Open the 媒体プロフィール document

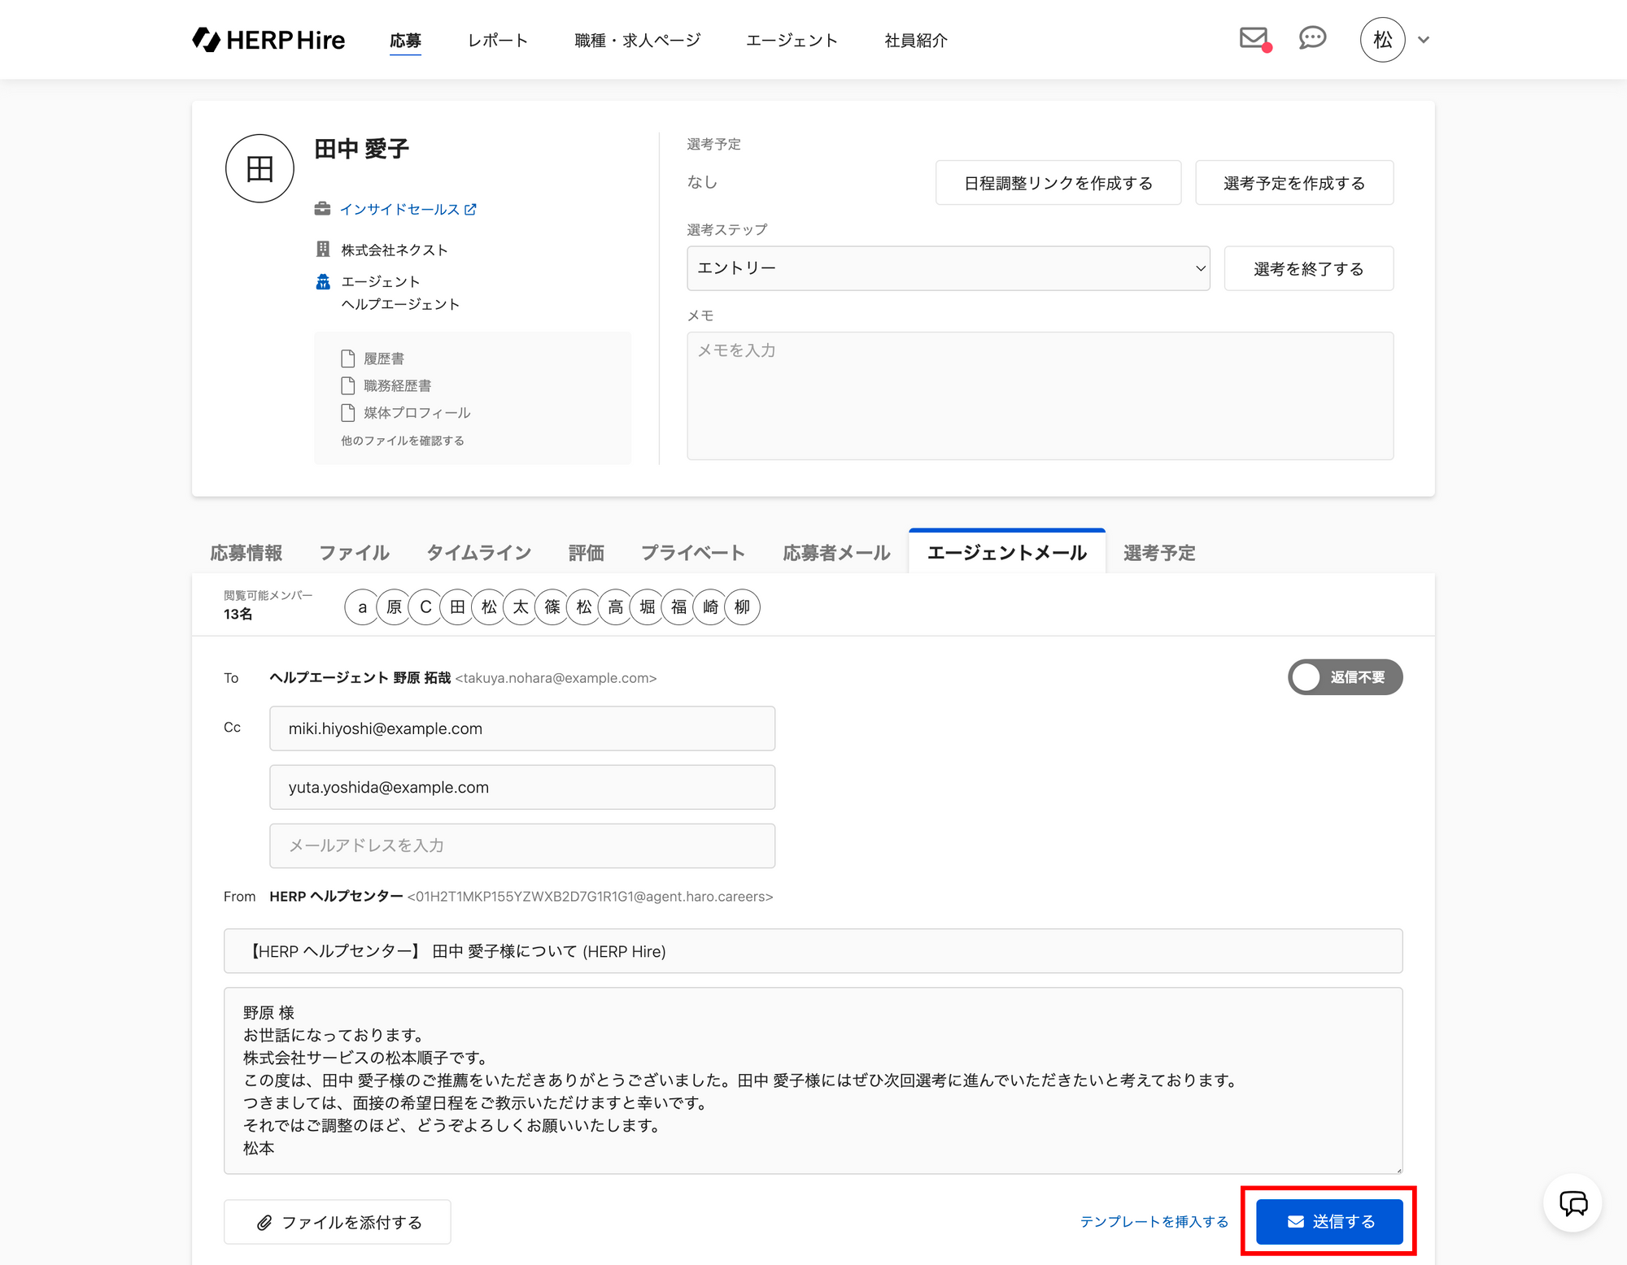click(x=417, y=413)
